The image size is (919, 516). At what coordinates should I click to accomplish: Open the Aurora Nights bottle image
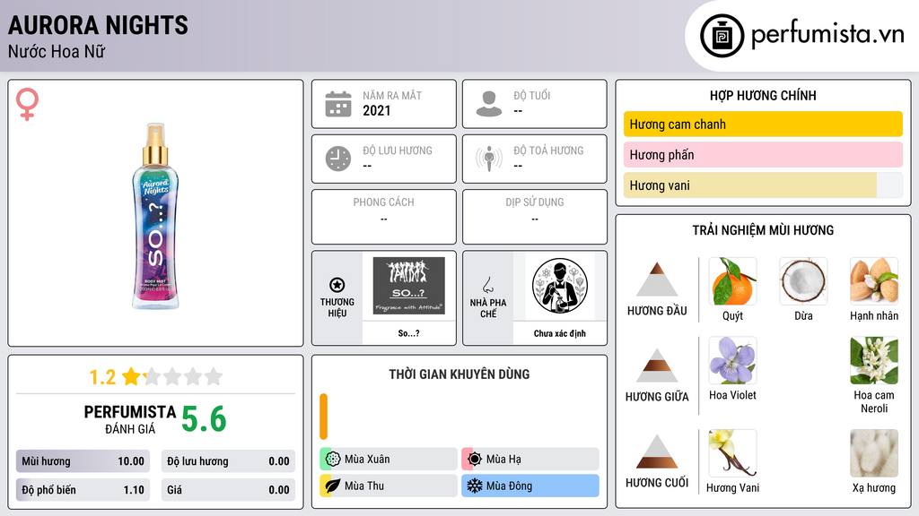point(155,216)
